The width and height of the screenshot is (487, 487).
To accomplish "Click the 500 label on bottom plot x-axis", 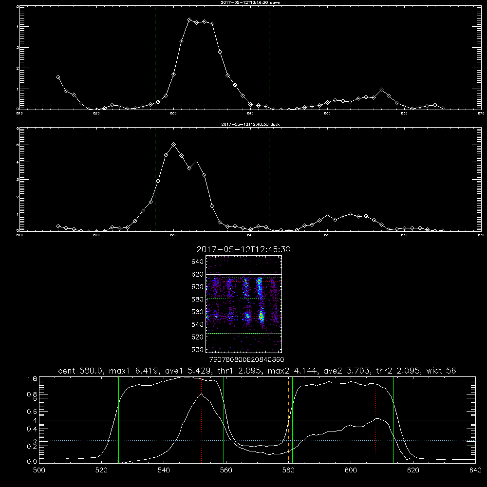I will pyautogui.click(x=39, y=470).
